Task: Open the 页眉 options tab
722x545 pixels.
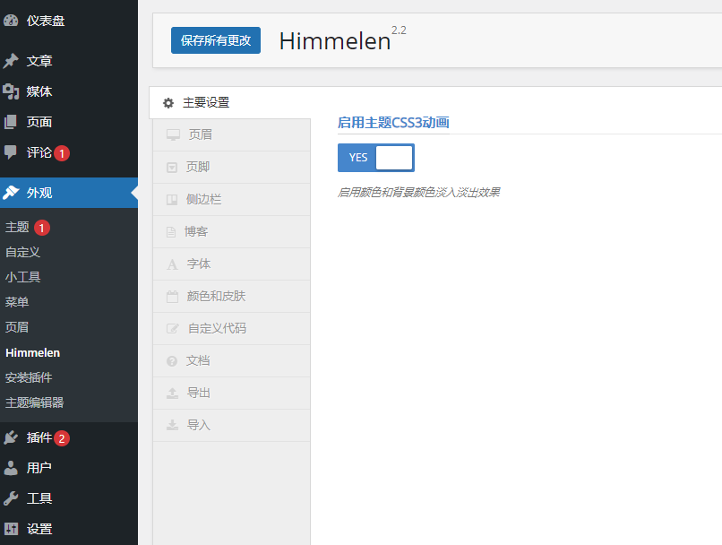Action: coord(231,135)
